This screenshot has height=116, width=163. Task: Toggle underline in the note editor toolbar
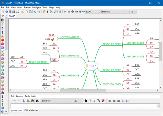94,101
